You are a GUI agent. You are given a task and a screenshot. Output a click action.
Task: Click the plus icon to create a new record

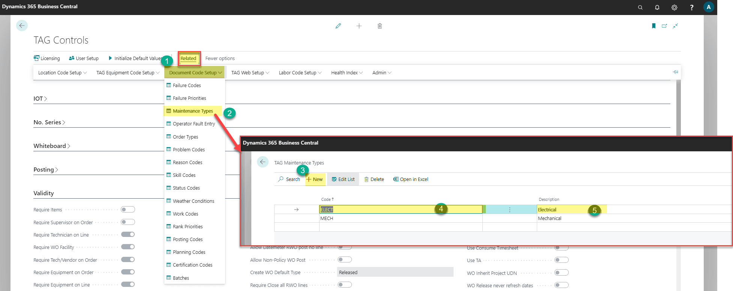pos(359,26)
